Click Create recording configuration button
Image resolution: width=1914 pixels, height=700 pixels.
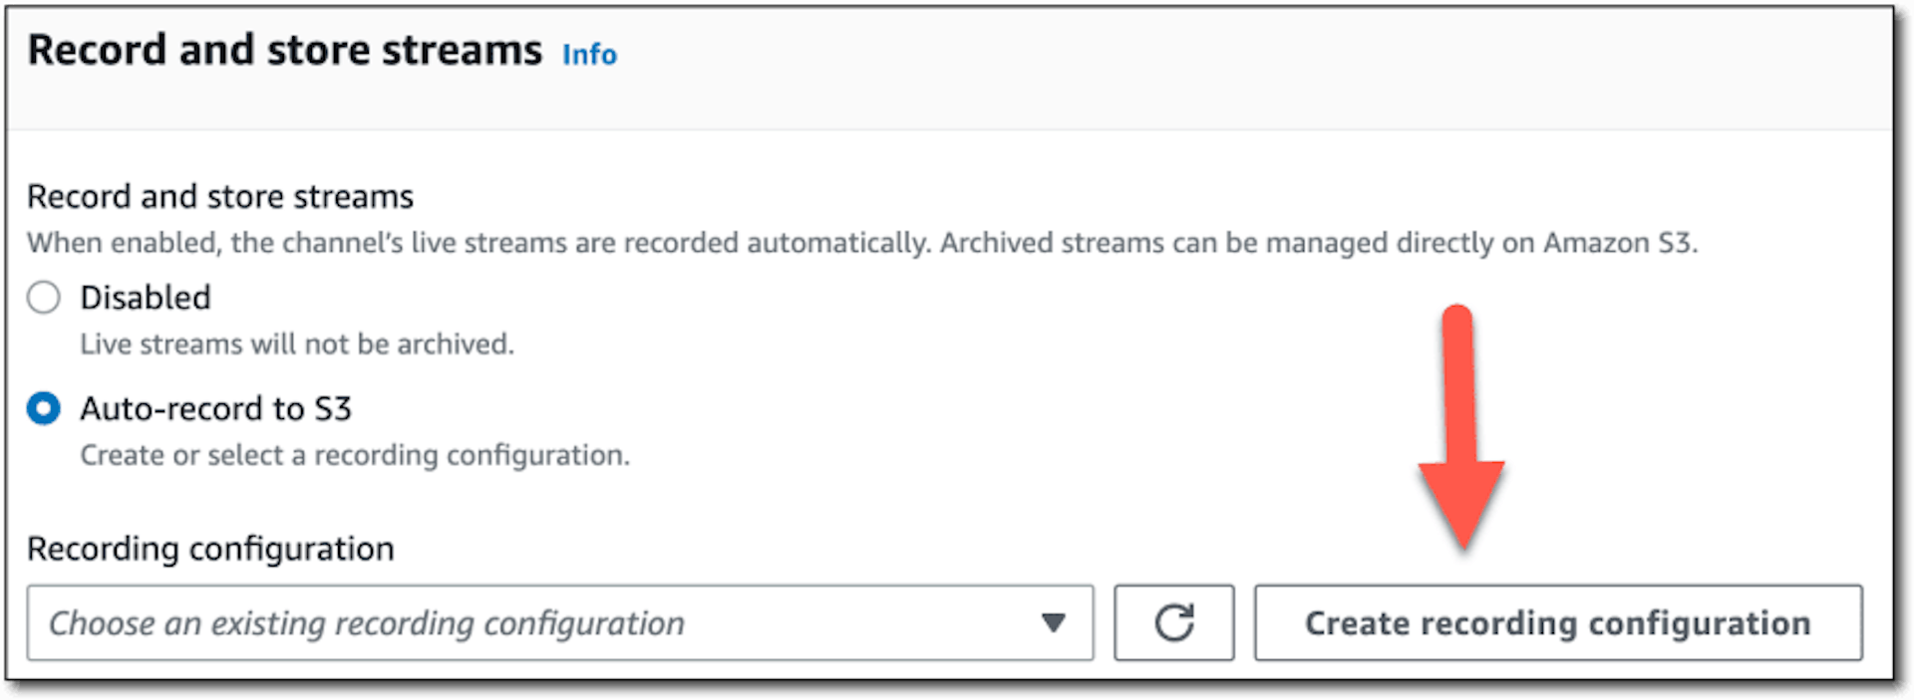[1558, 622]
